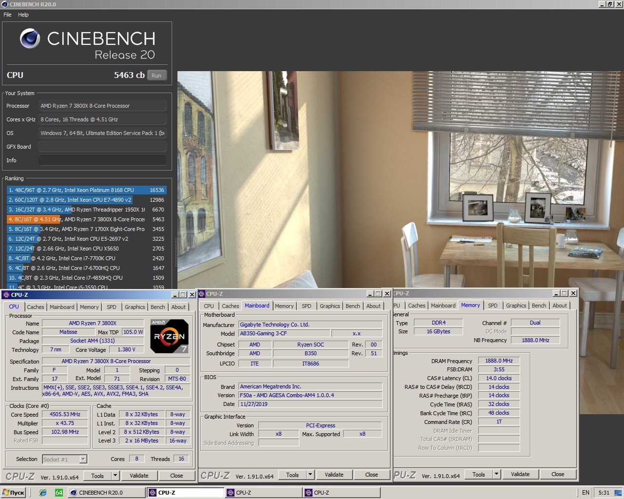Open Mainboard tab in the CPU-Z Memory window
This screenshot has width=624, height=499.
click(443, 306)
